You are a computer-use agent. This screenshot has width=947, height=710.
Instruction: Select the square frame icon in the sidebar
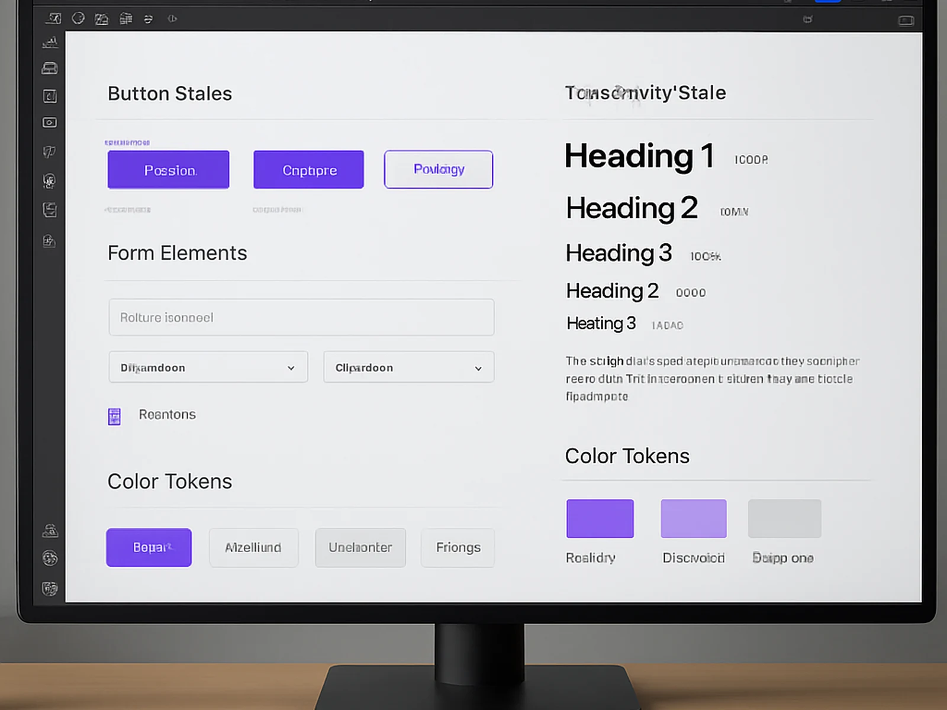[x=50, y=96]
